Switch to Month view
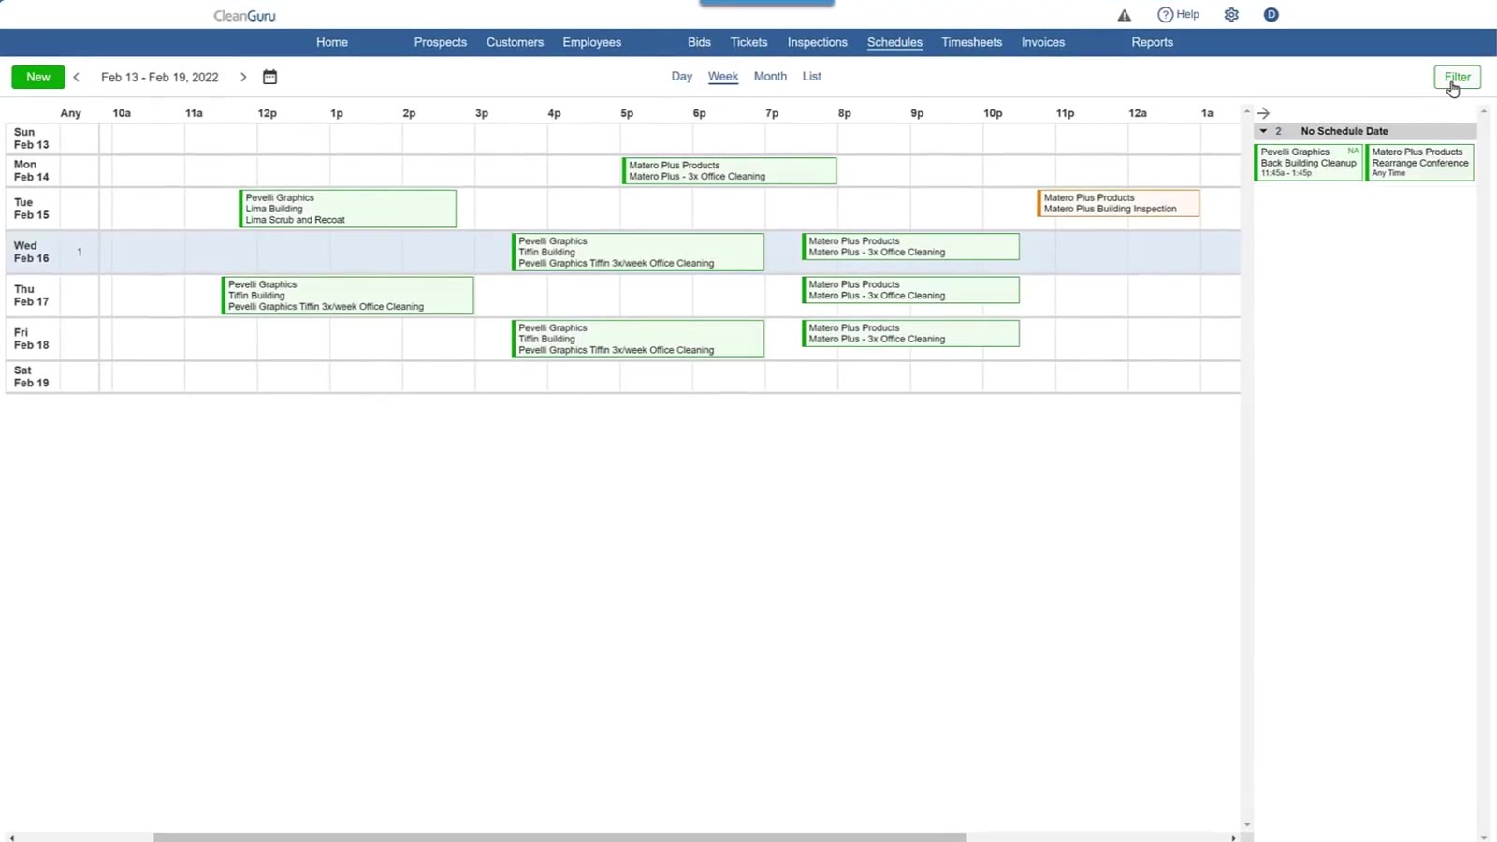The height and width of the screenshot is (842, 1497). pos(770,76)
